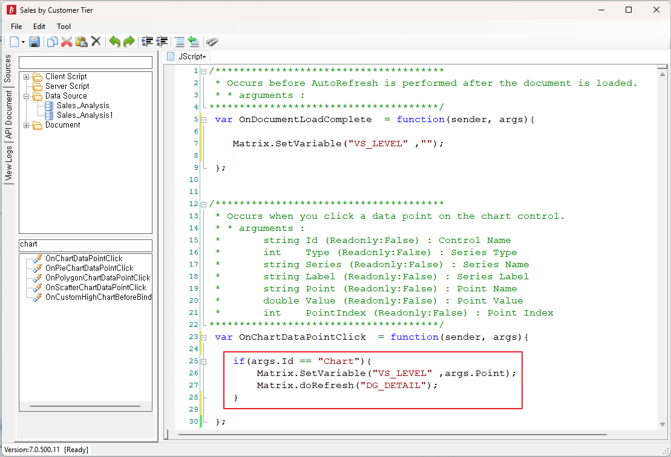Choose OnPieChartDataPointClick from the event list
This screenshot has width=671, height=457.
(x=89, y=268)
